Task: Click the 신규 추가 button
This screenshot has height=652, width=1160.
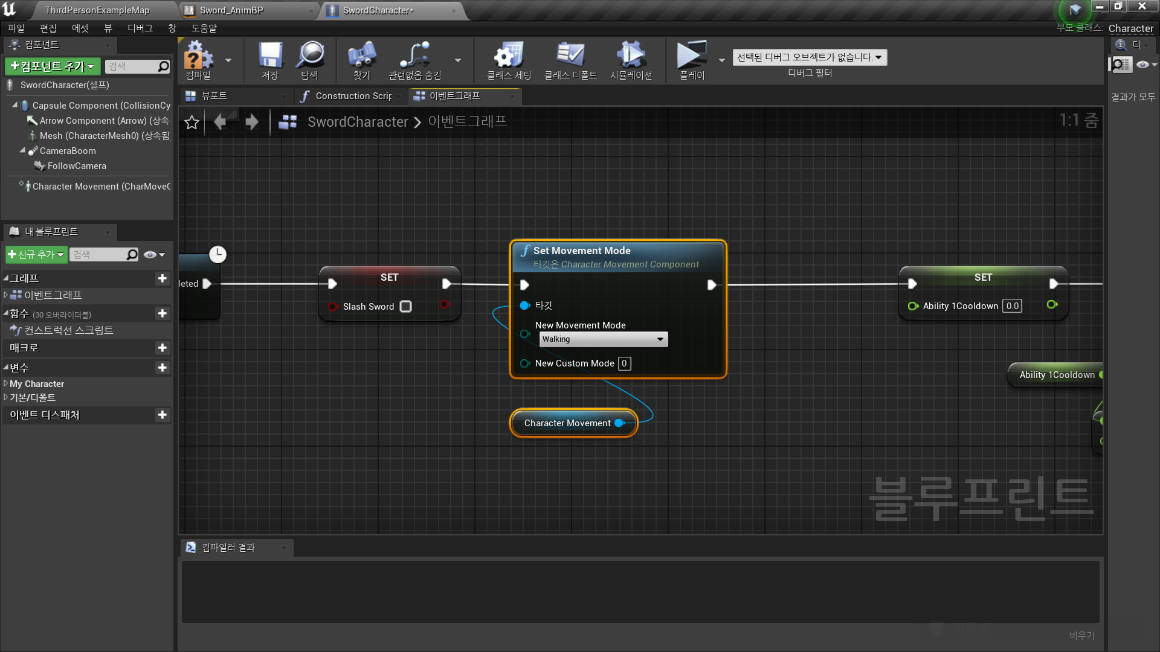Action: (x=36, y=255)
